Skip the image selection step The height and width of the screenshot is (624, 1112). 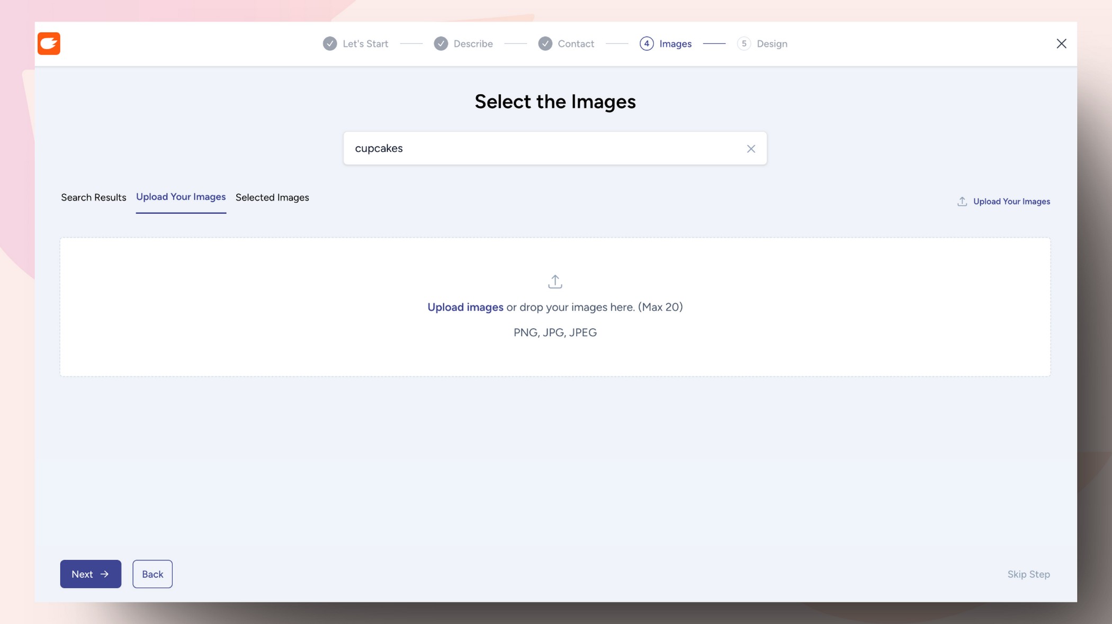(x=1028, y=574)
